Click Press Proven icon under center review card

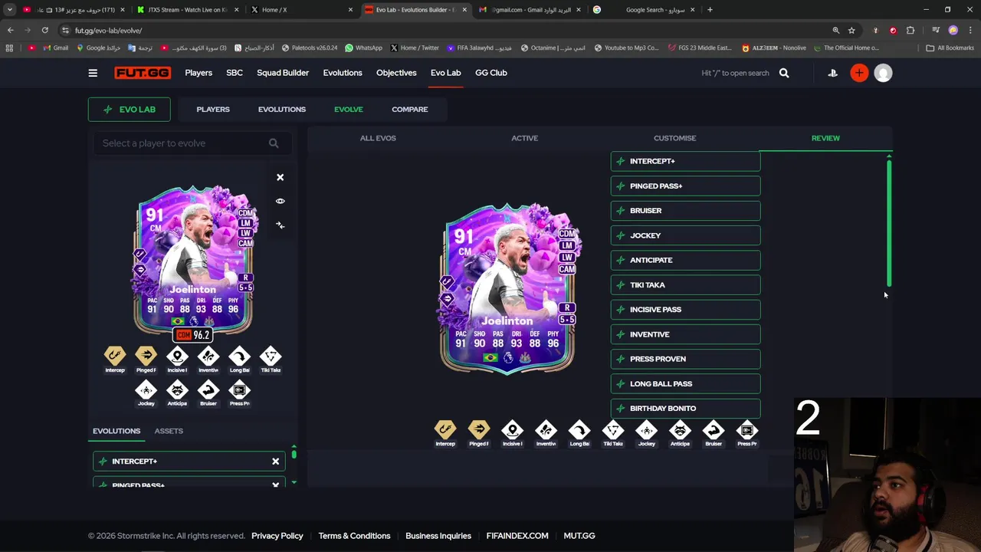point(747,430)
